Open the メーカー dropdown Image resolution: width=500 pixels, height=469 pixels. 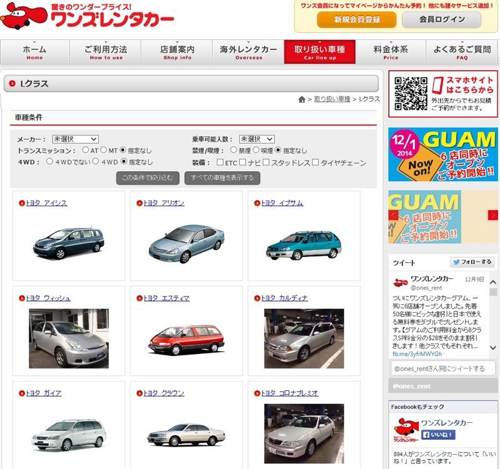click(75, 139)
